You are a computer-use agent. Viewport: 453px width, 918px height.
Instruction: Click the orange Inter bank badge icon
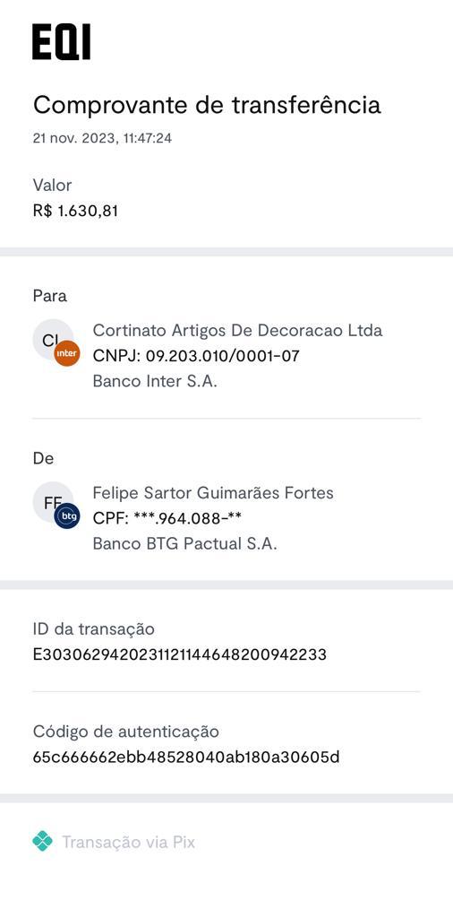click(x=67, y=353)
